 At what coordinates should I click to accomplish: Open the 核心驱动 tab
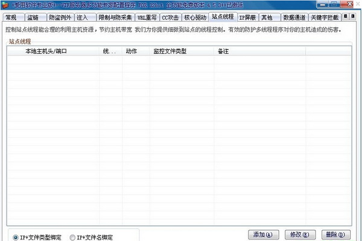(197, 17)
